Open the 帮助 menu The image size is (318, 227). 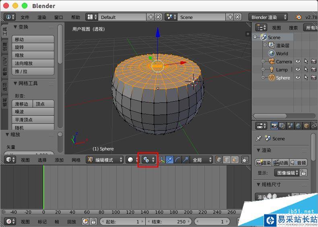[76, 17]
